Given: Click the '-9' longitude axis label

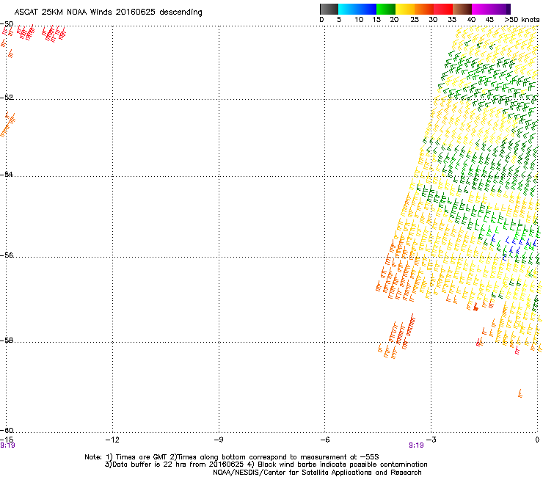Looking at the screenshot, I should 218,440.
